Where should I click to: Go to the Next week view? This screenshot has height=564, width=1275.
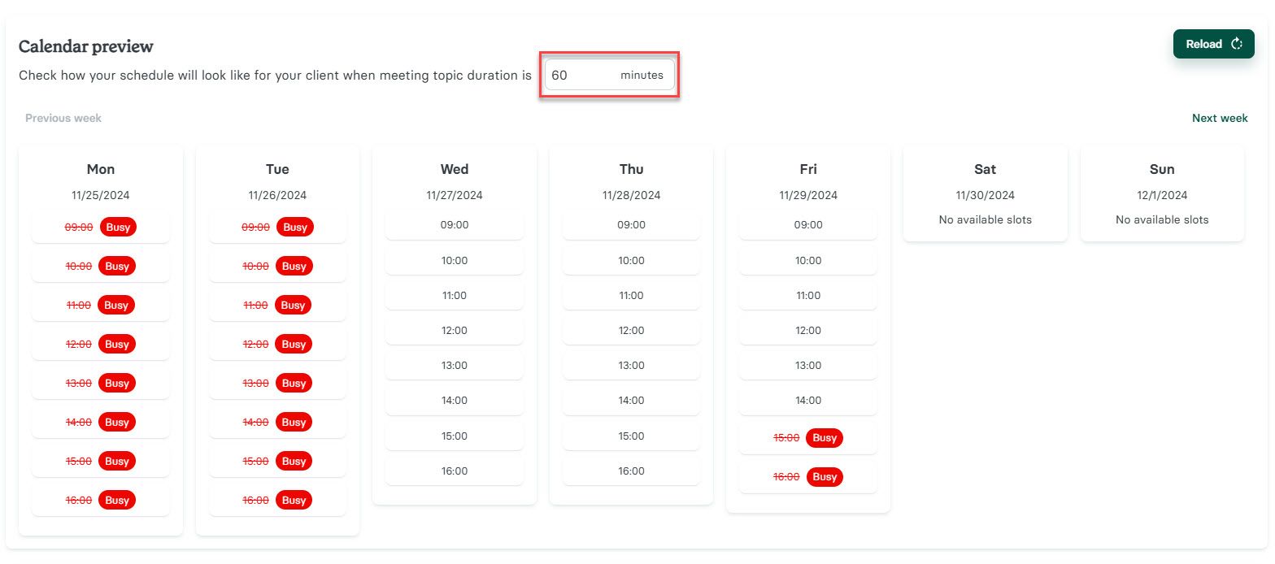pos(1220,118)
